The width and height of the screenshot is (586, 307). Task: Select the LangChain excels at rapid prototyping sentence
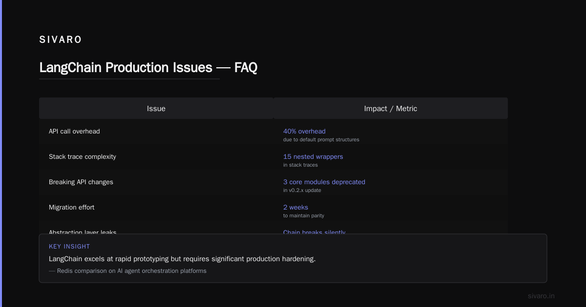(182, 259)
